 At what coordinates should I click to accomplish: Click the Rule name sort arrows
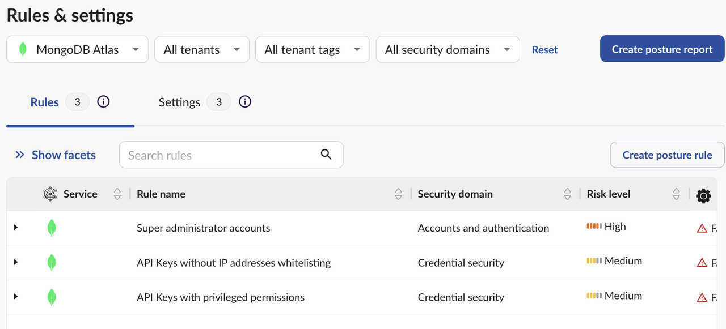point(398,194)
